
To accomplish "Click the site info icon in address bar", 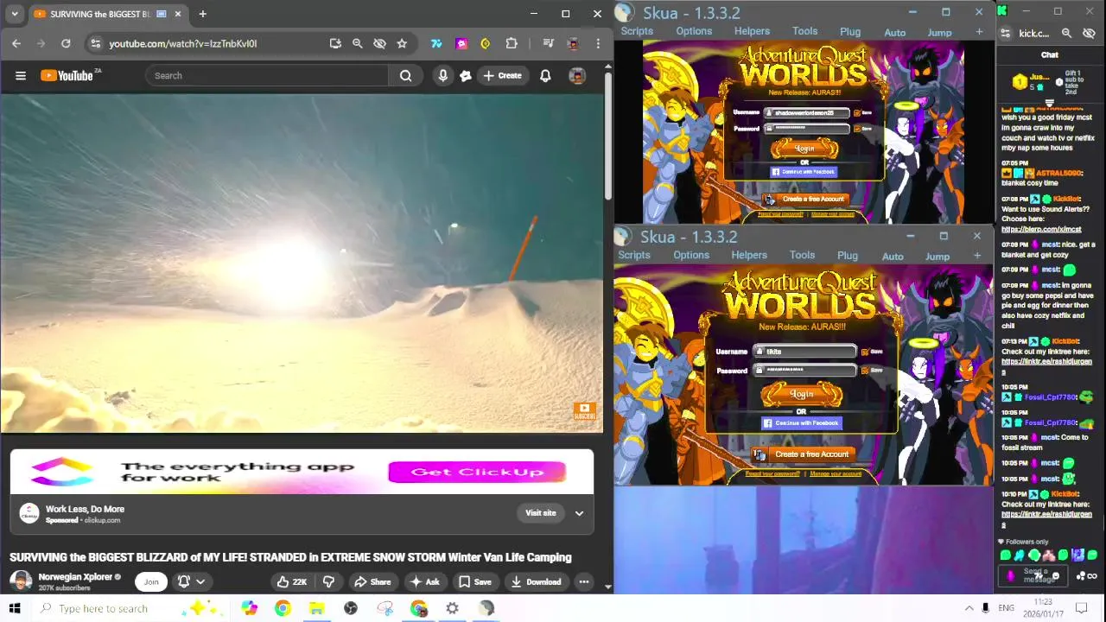I will pyautogui.click(x=96, y=43).
